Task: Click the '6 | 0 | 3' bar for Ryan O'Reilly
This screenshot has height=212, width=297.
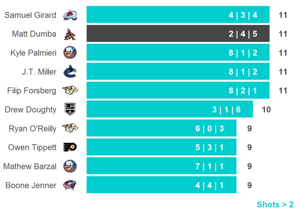Action: (x=161, y=128)
